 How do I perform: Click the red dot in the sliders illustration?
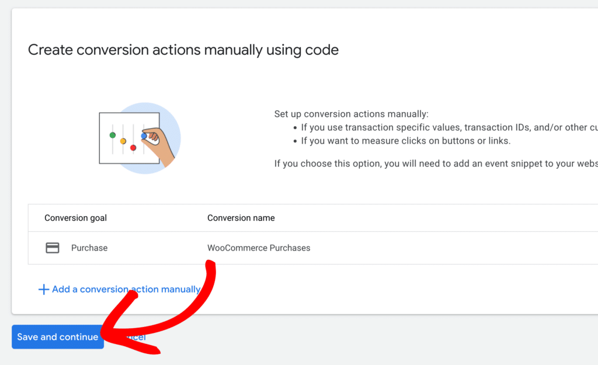click(x=133, y=148)
